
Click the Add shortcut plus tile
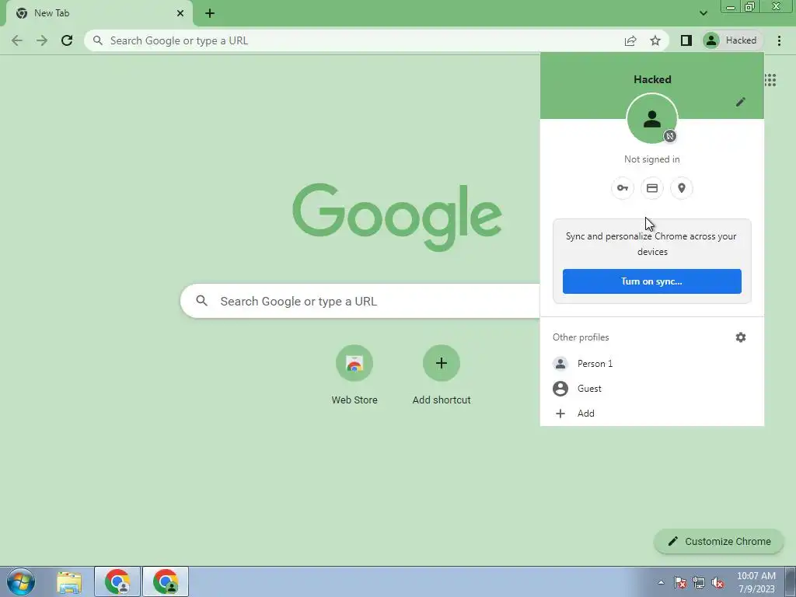tap(442, 375)
